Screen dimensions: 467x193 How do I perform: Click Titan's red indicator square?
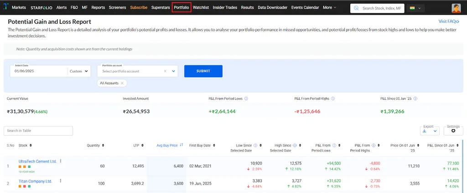point(25,187)
